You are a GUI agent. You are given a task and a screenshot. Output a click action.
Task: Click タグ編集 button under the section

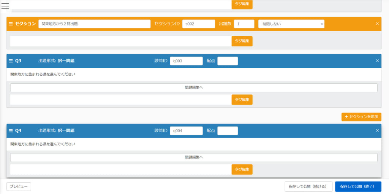pos(242,41)
